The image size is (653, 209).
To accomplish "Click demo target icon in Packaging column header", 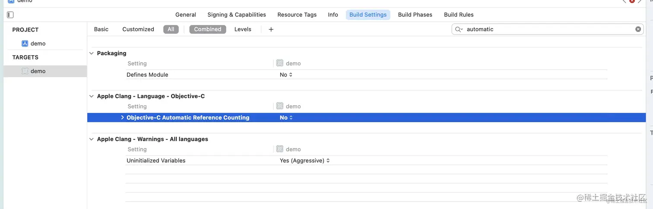I will 279,63.
